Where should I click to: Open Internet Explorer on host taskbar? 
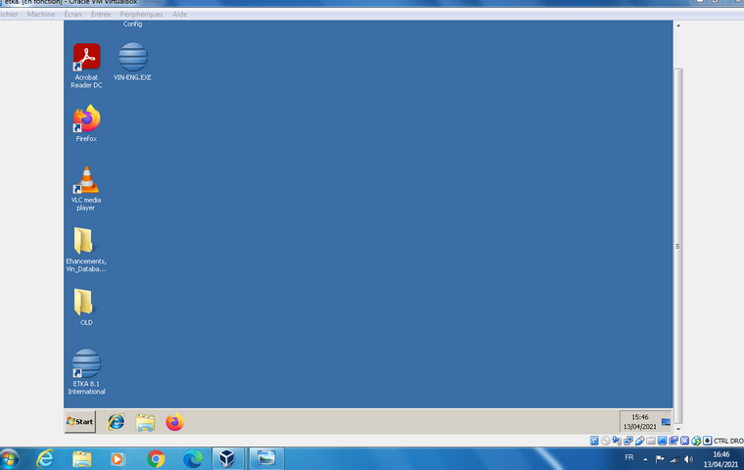(45, 458)
